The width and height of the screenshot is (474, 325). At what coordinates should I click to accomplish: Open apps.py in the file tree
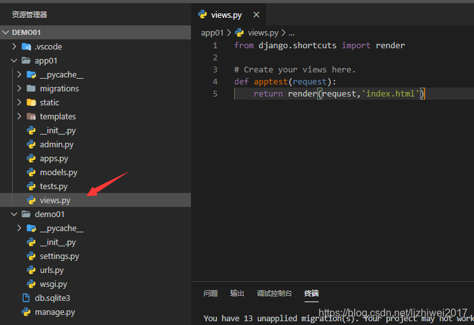click(54, 159)
